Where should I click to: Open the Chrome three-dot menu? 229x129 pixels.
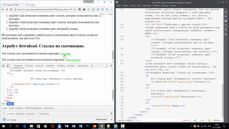[x=112, y=9]
